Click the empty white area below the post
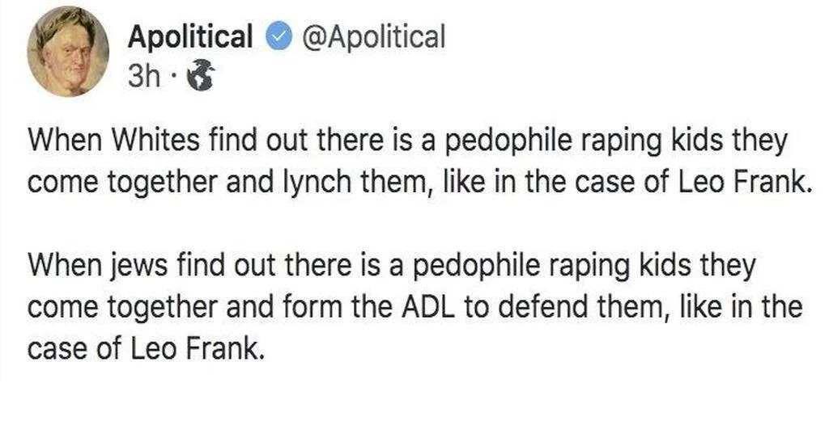829x446 pixels. click(405, 408)
